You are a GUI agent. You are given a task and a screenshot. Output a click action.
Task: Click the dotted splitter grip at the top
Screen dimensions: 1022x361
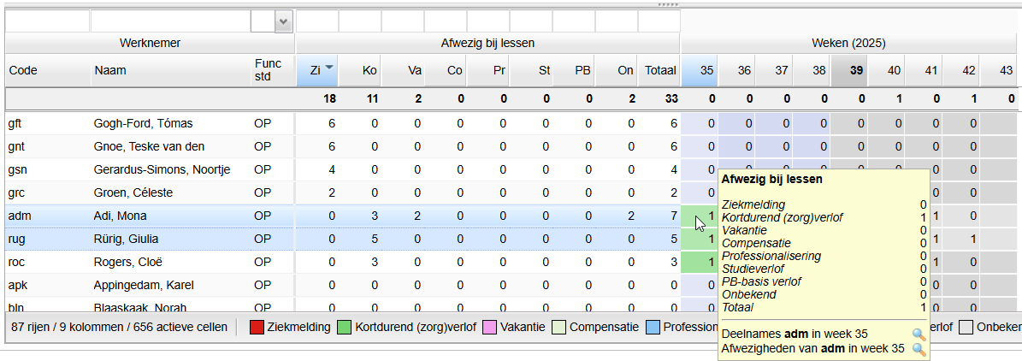(x=668, y=4)
